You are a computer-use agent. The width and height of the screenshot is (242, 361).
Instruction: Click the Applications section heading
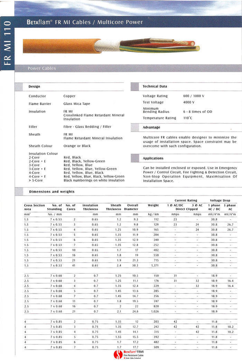(153, 158)
